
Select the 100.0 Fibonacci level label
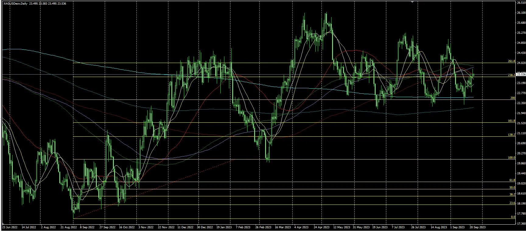pos(512,158)
